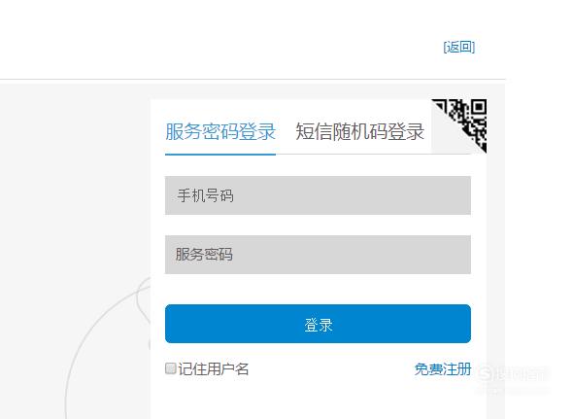This screenshot has width=573, height=419.
Task: Focus the 服务密码 input field
Action: pos(318,255)
